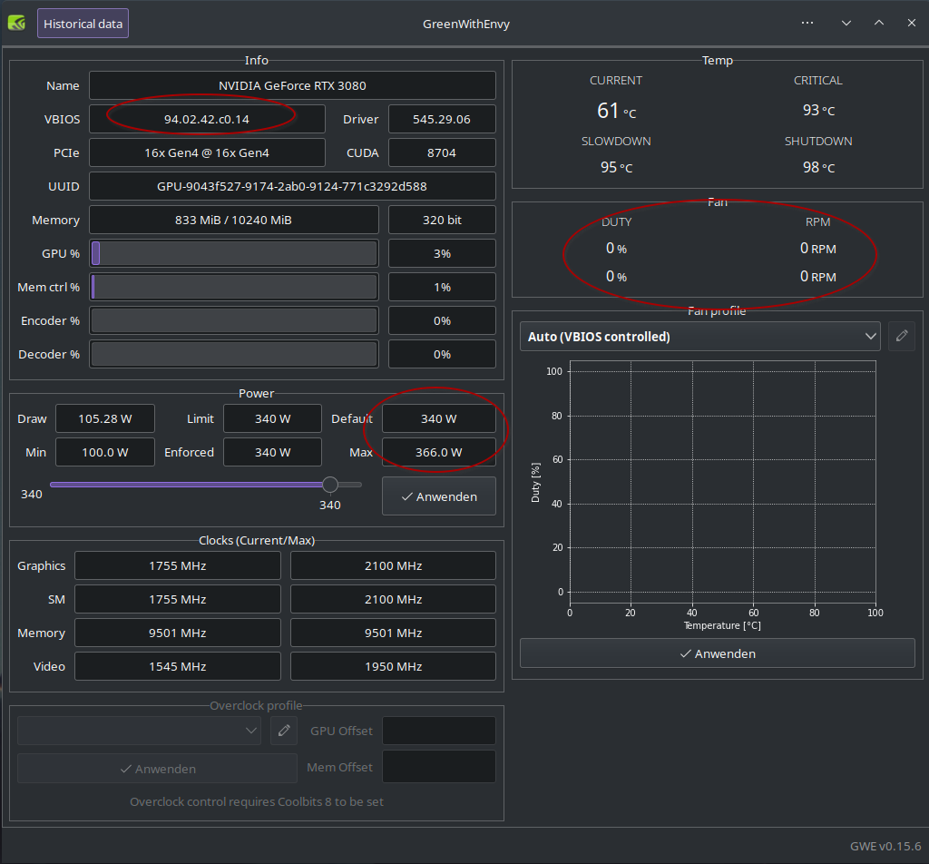Click the keep-below chevron in titlebar

pos(846,23)
